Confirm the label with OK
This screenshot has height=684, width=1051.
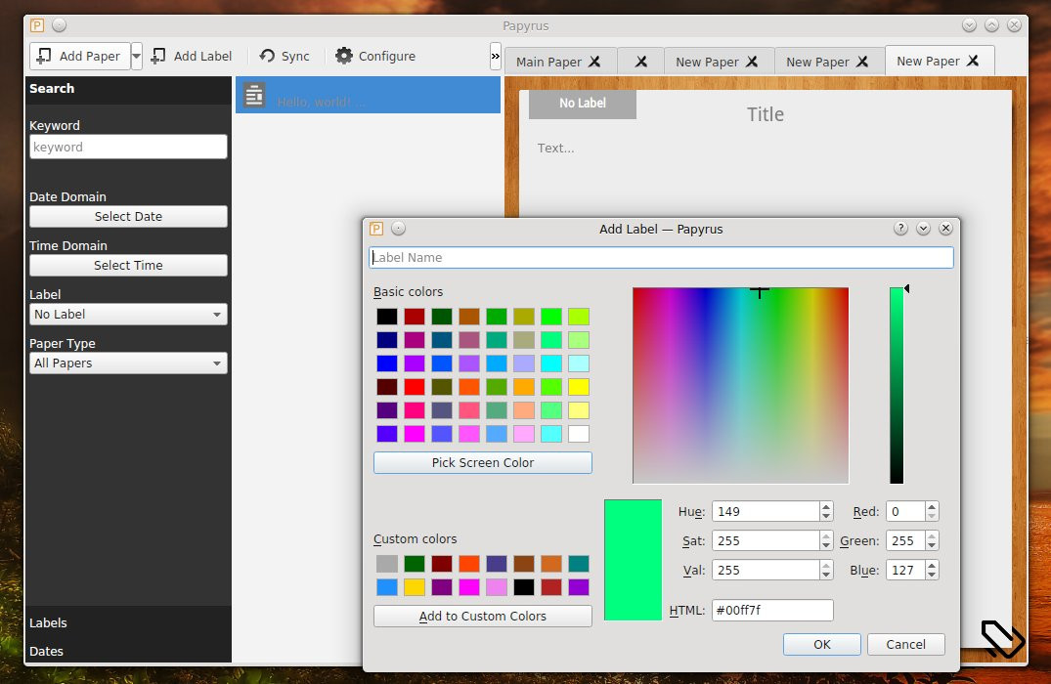pyautogui.click(x=822, y=645)
